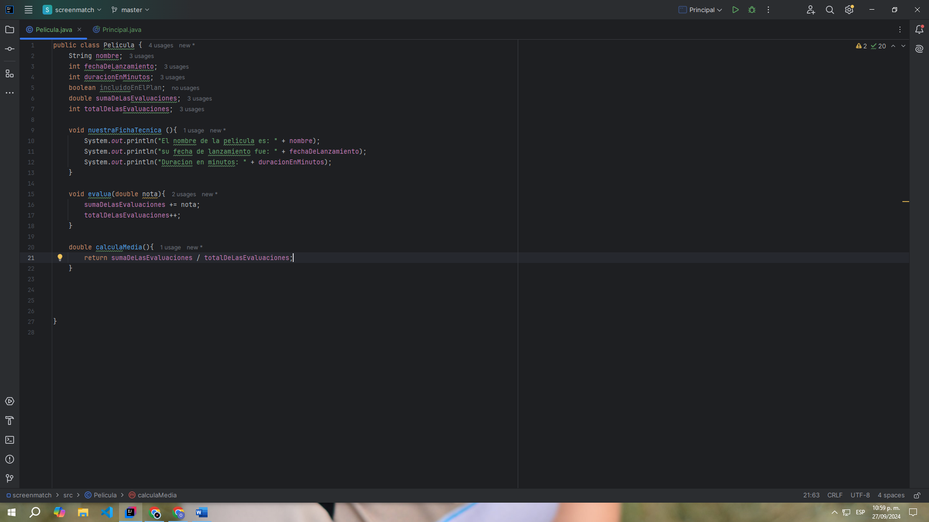Click the 20 typos inspection indicator
This screenshot has height=522, width=929.
click(878, 46)
